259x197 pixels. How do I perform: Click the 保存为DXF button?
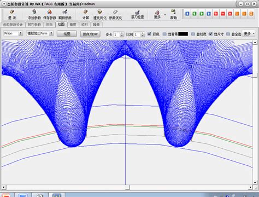point(90,34)
